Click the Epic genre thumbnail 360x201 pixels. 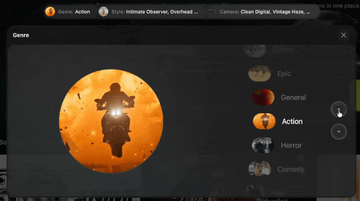[260, 73]
